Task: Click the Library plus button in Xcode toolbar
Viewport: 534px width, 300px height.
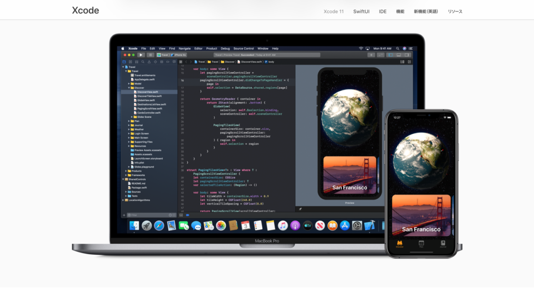Action: pyautogui.click(x=371, y=55)
